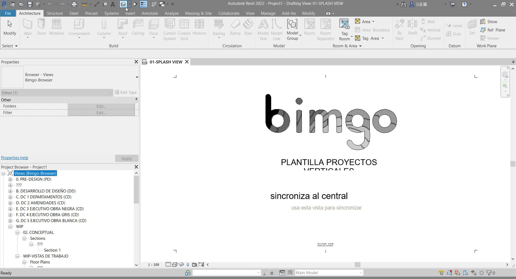Image resolution: width=516 pixels, height=279 pixels.
Task: Click the drawing area vertical scrollbar thumb
Action: click(513, 164)
